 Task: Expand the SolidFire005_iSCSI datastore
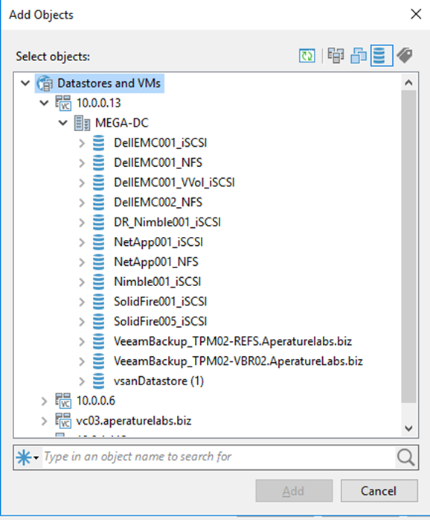click(82, 322)
